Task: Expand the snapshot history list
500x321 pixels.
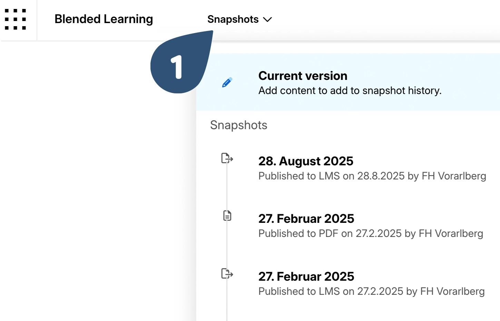Action: (239, 20)
